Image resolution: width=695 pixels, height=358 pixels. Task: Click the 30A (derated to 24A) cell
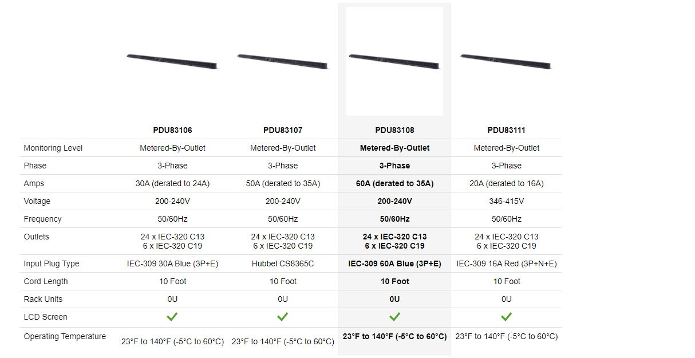click(172, 183)
